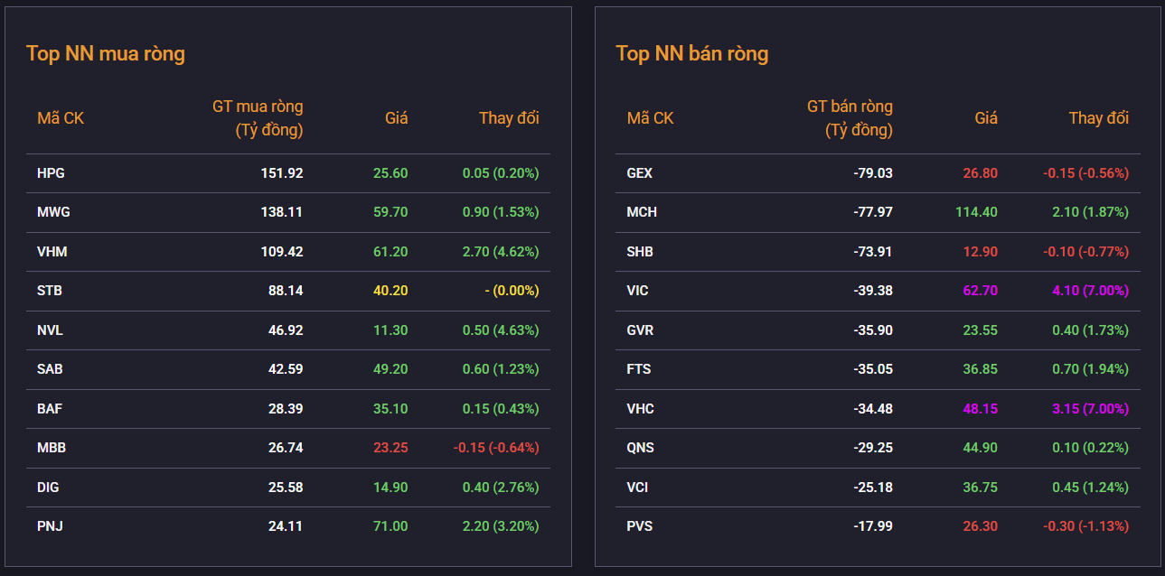Click VIC price 62.70
The image size is (1165, 576).
tap(980, 291)
